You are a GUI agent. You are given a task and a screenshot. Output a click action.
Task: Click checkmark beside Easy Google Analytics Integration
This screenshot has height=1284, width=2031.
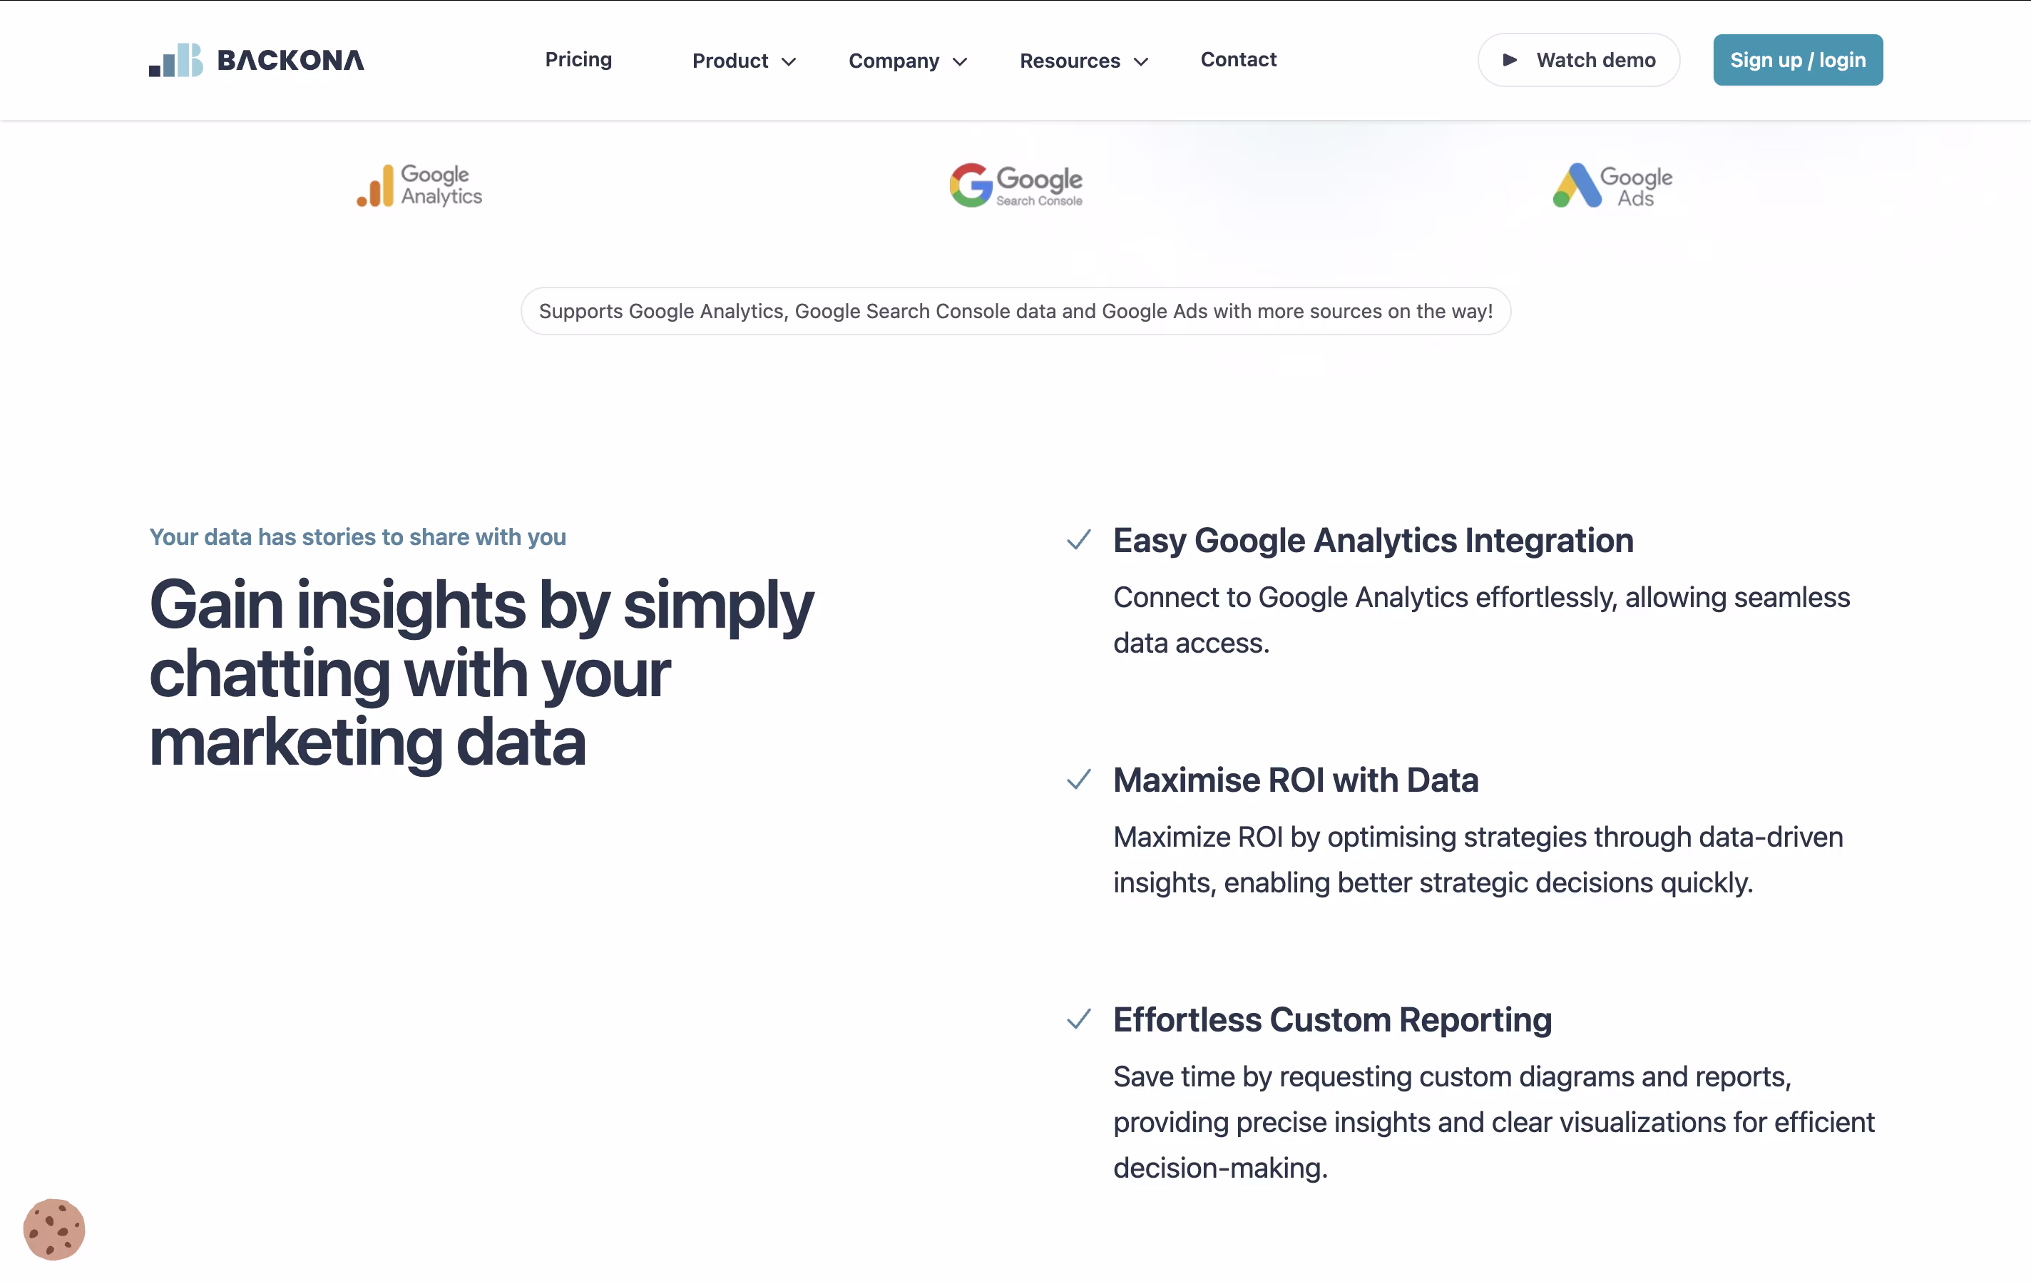pos(1079,540)
